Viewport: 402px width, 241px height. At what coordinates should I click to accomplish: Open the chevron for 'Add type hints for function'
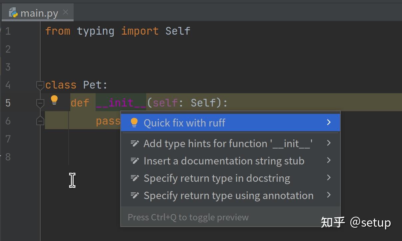point(329,143)
